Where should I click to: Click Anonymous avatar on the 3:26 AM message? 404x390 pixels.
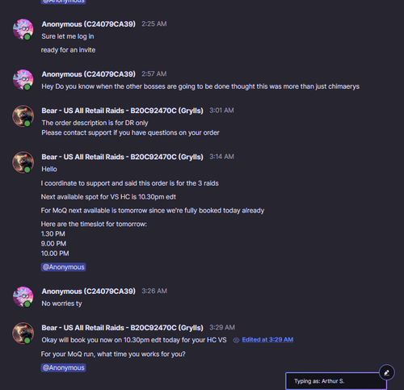pyautogui.click(x=23, y=296)
